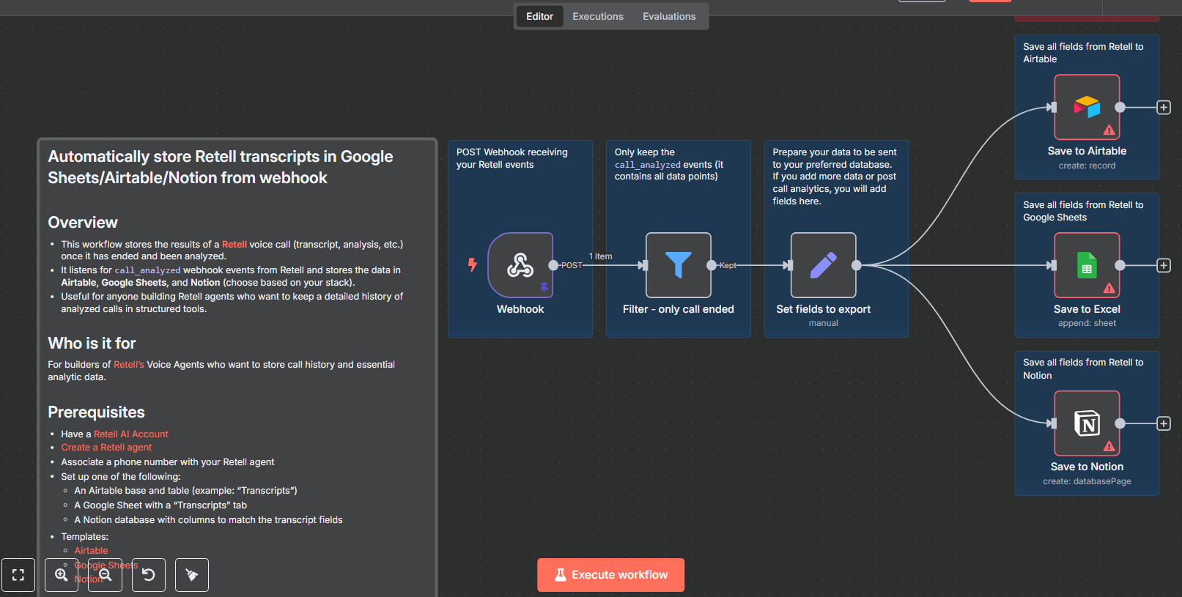
Task: Open the Airtable template link
Action: point(91,551)
